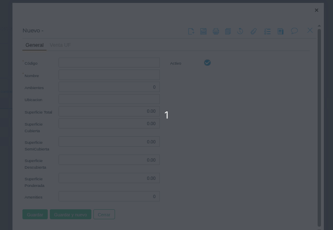This screenshot has height=230, width=333.
Task: Click the 'Amenities' field label
Action: pos(34,197)
